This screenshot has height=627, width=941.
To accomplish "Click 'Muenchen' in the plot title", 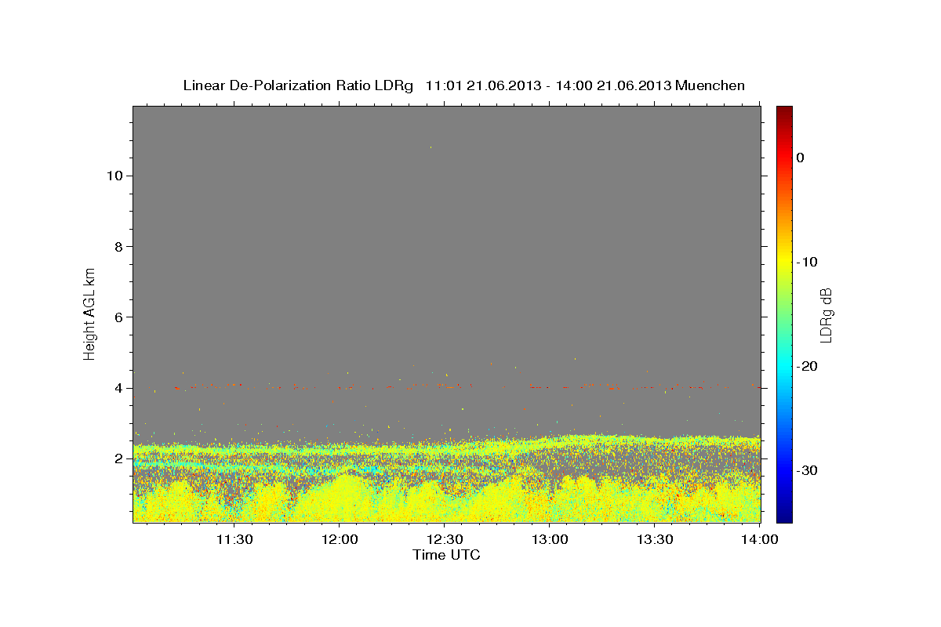I will (x=710, y=85).
